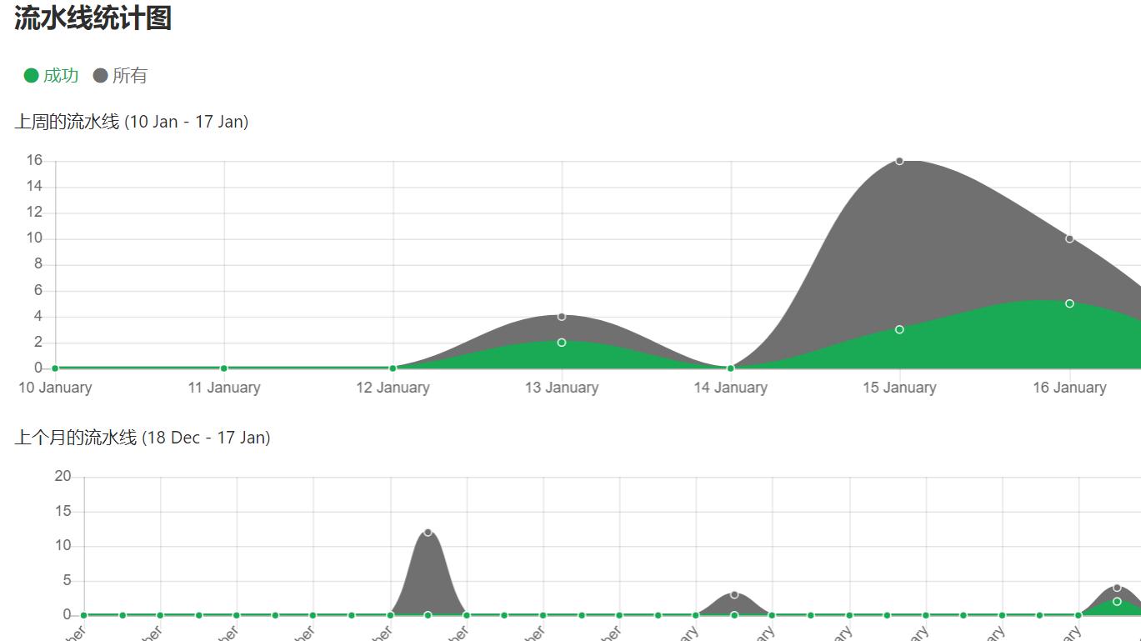Click the page heading 流水线统计图
Screen dimensions: 1141x641
(93, 18)
